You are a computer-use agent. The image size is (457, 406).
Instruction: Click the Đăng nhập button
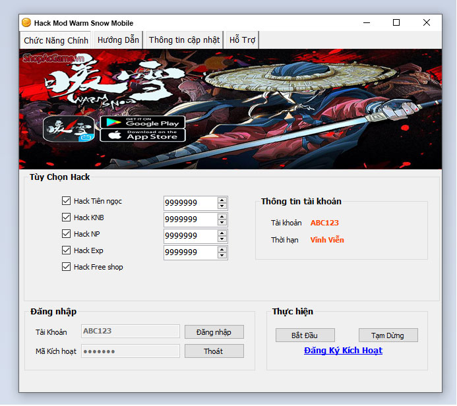(214, 332)
